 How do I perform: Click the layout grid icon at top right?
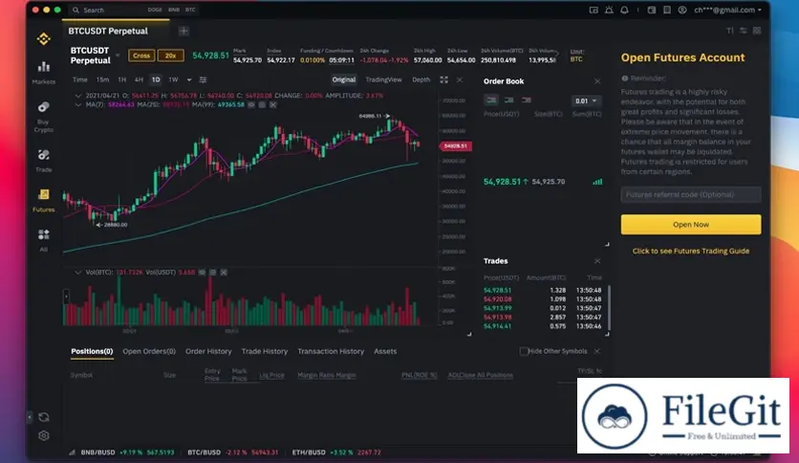tap(757, 31)
